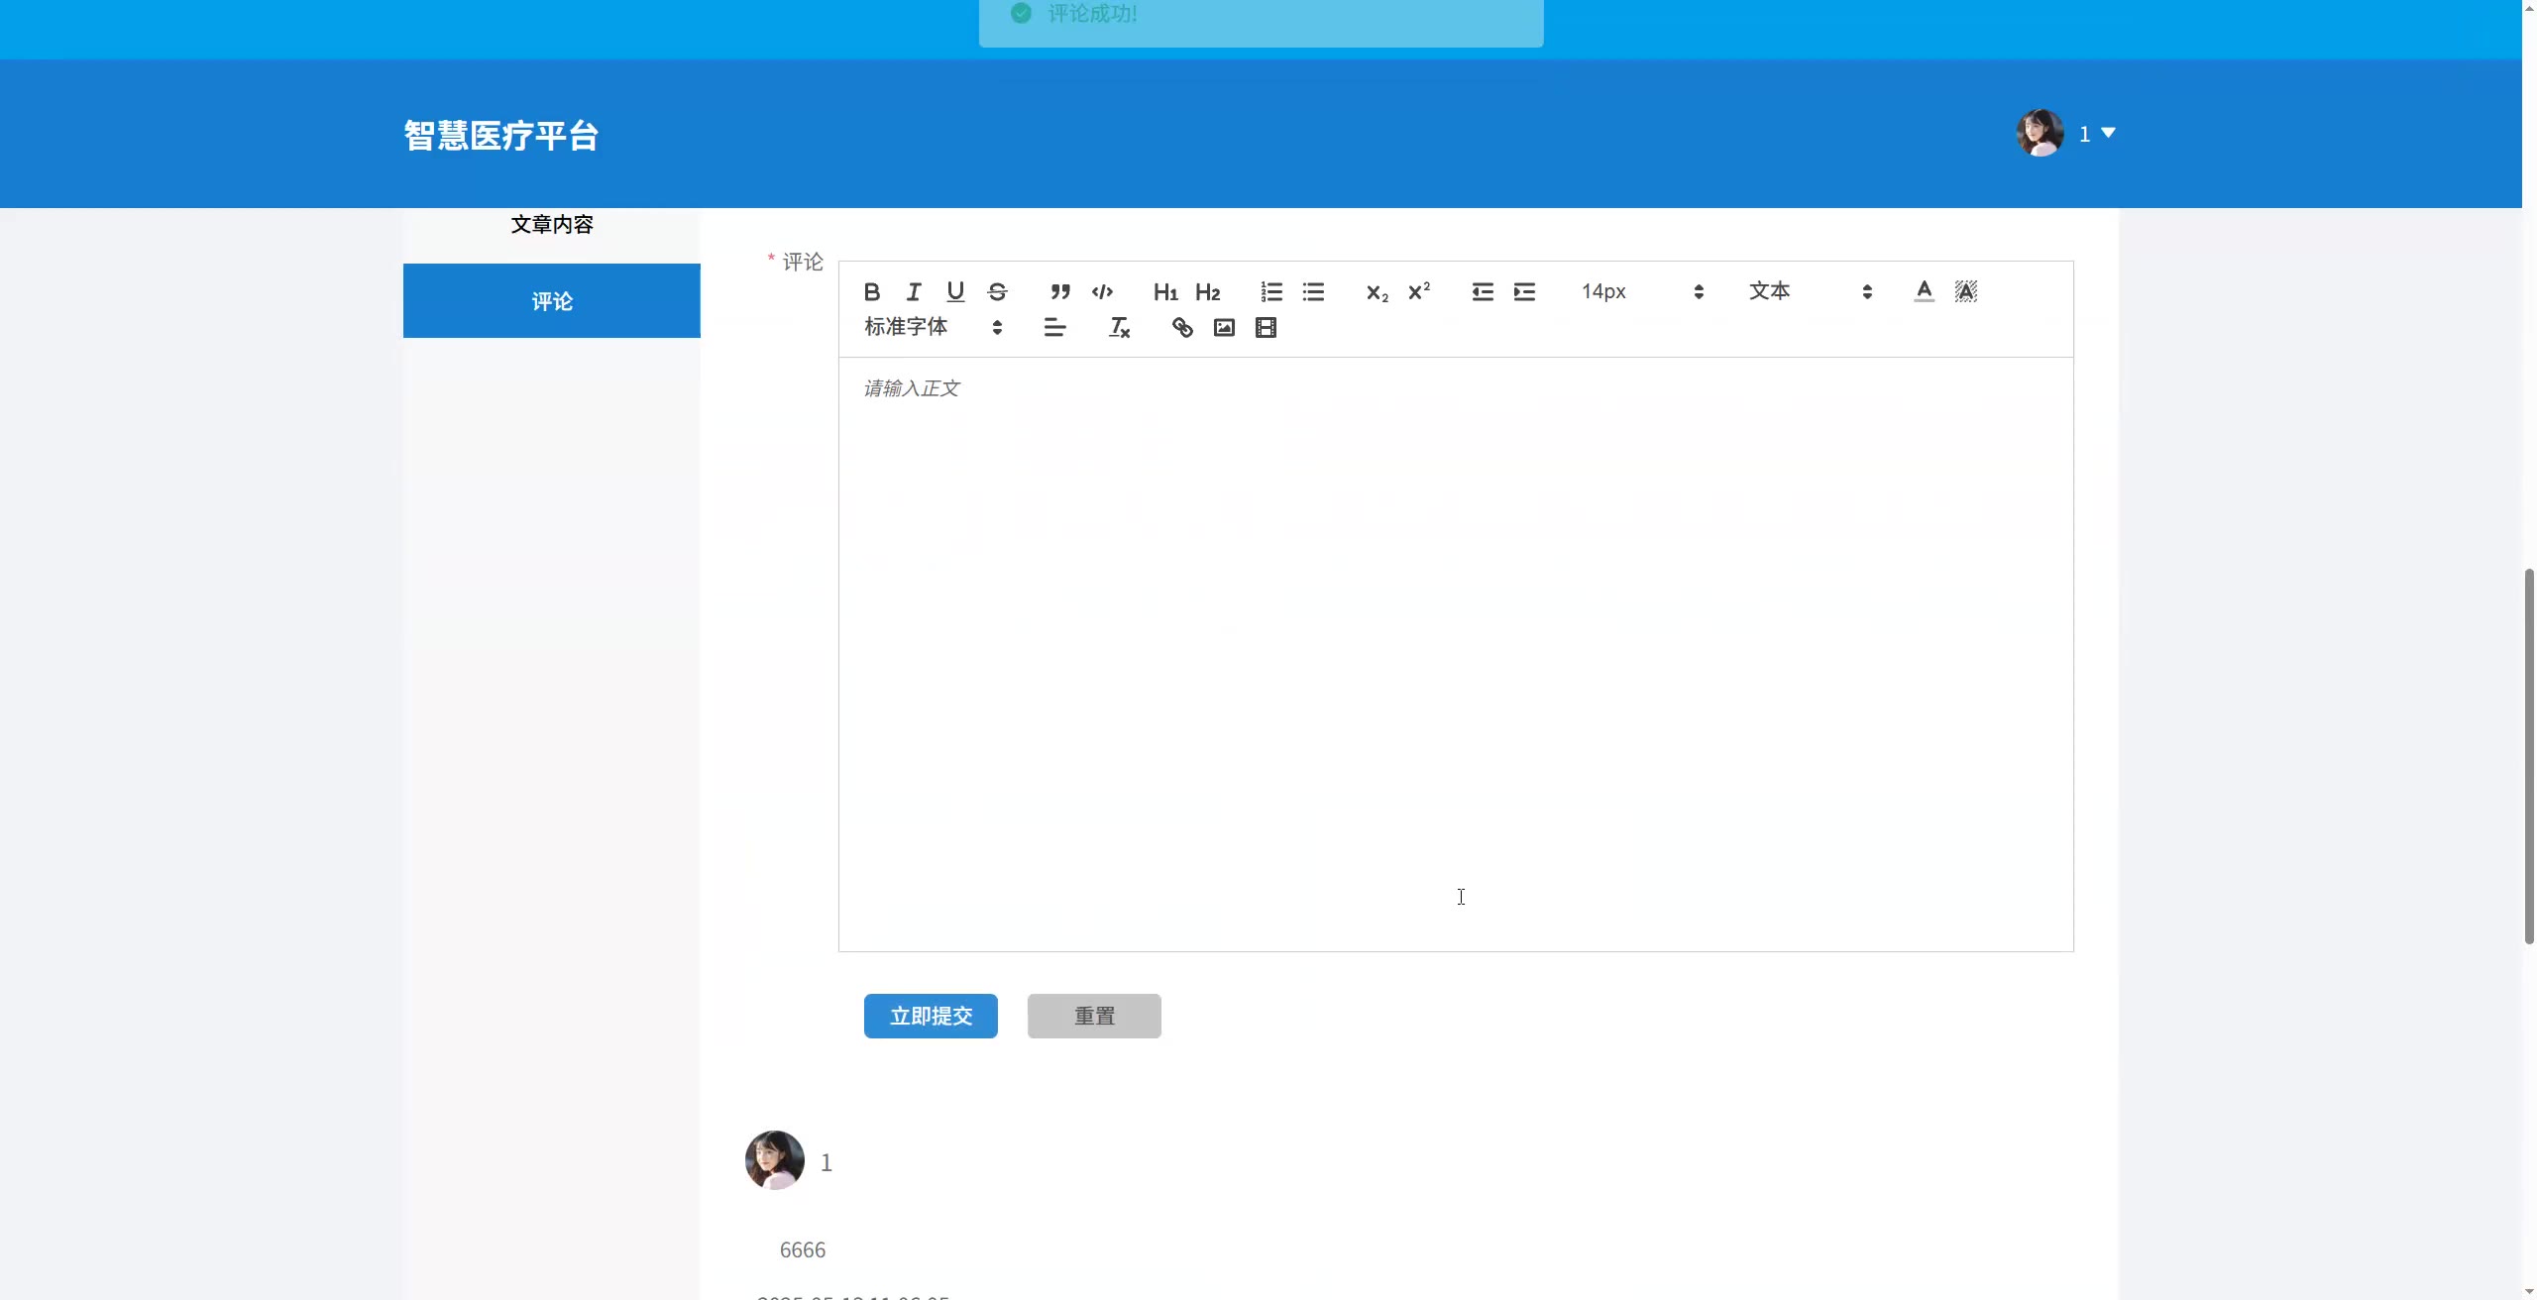Insert a video into comment
The image size is (2537, 1300).
pyautogui.click(x=1266, y=328)
